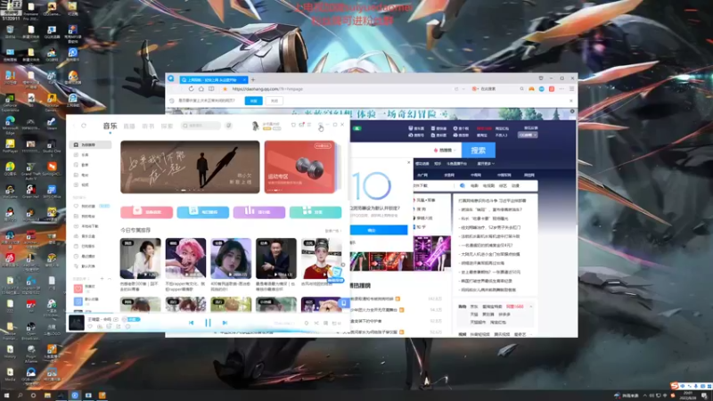713x401 pixels.
Task: Click the floating phone icon in music player
Action: [x=344, y=303]
